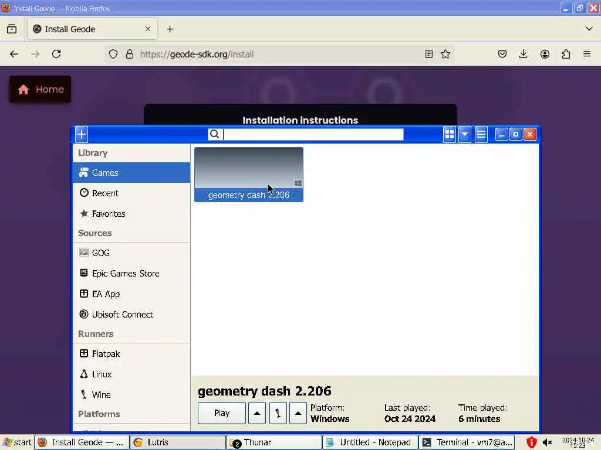View site security padlock info

130,54
